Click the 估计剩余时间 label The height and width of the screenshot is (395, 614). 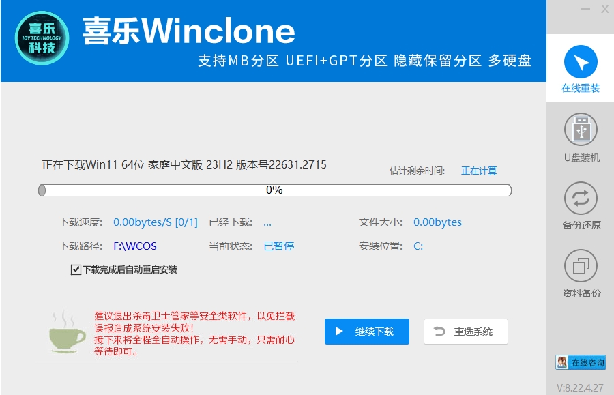pos(417,171)
